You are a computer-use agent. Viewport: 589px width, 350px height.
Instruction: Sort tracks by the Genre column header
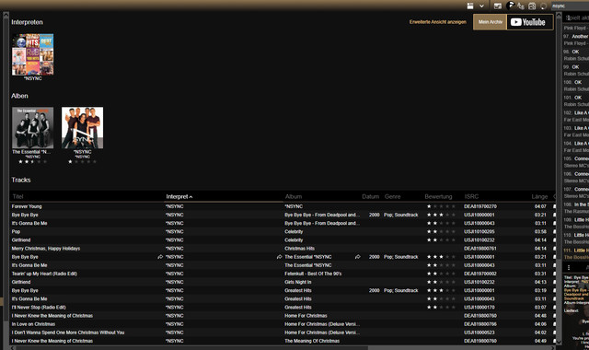click(x=393, y=196)
